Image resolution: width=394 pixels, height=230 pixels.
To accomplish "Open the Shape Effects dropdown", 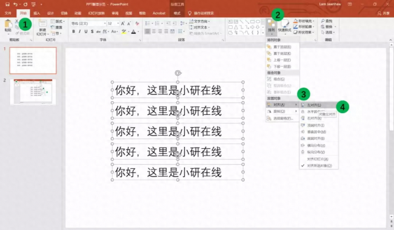I will [x=304, y=32].
